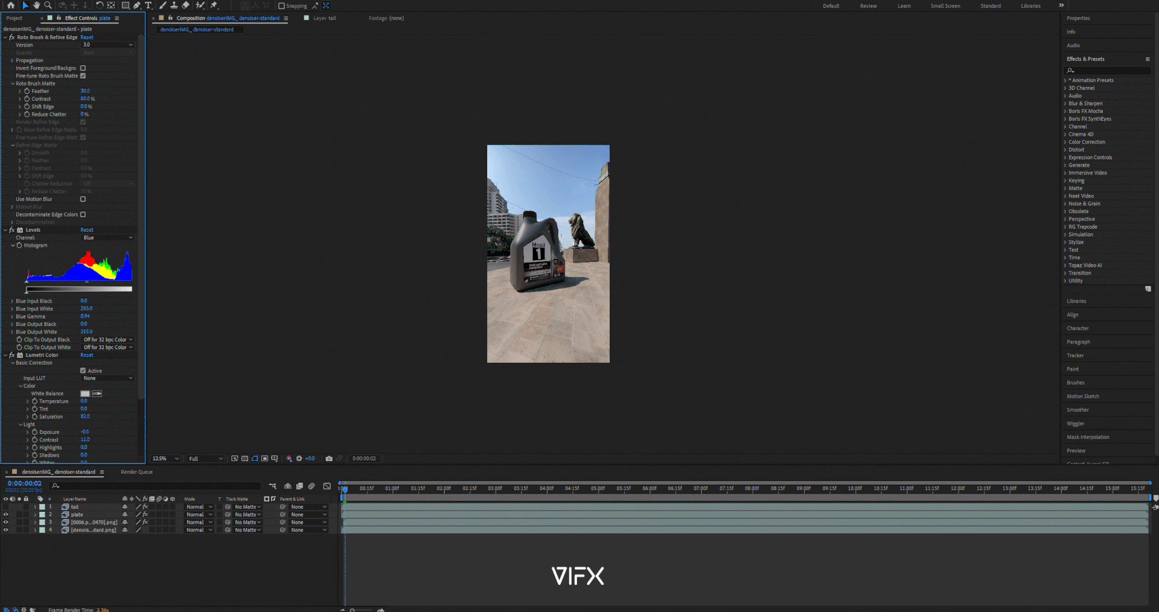Check Invert Foreground/Background

coord(83,68)
